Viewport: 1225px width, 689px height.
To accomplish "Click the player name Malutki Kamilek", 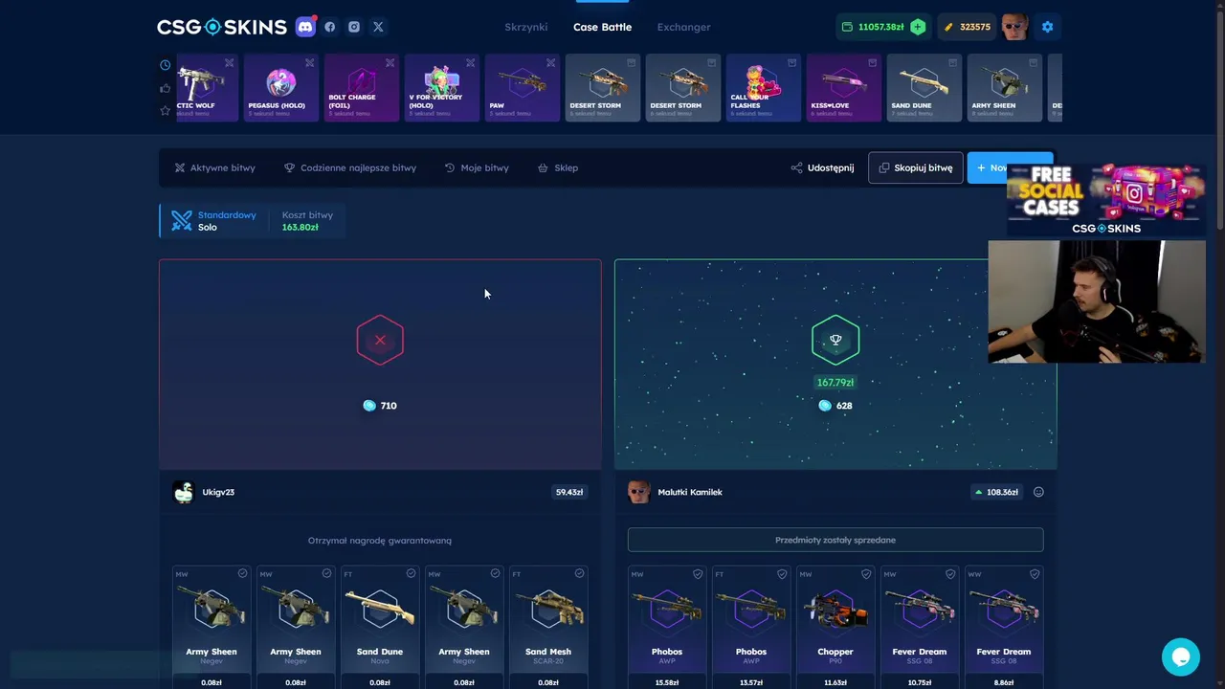I will click(690, 492).
